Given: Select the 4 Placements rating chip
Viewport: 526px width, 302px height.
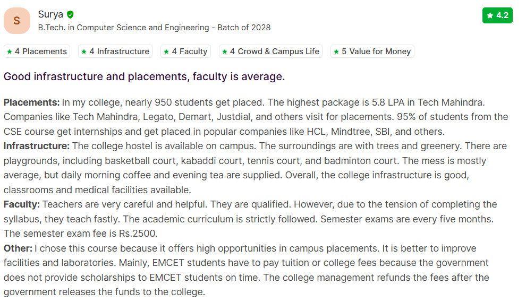Looking at the screenshot, I should [37, 51].
